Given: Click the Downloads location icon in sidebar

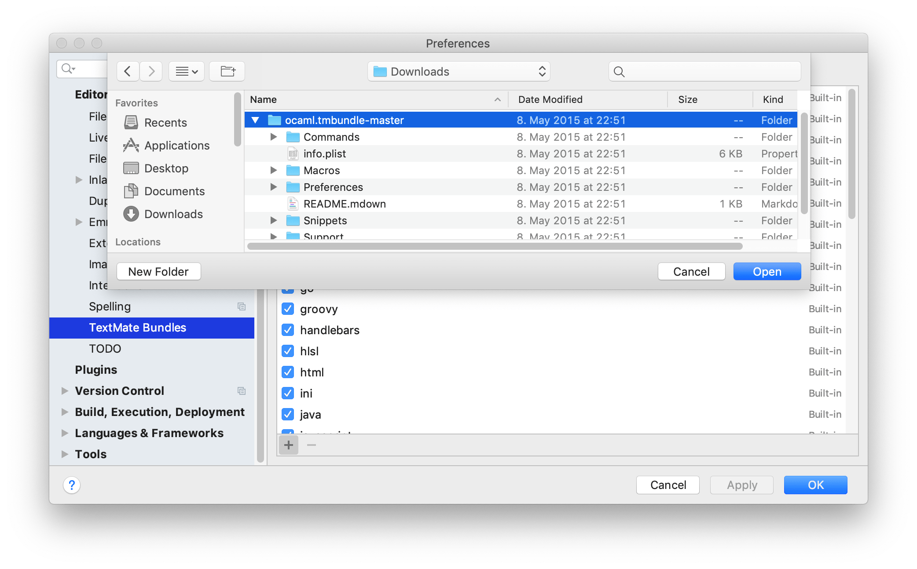Looking at the screenshot, I should click(x=131, y=214).
